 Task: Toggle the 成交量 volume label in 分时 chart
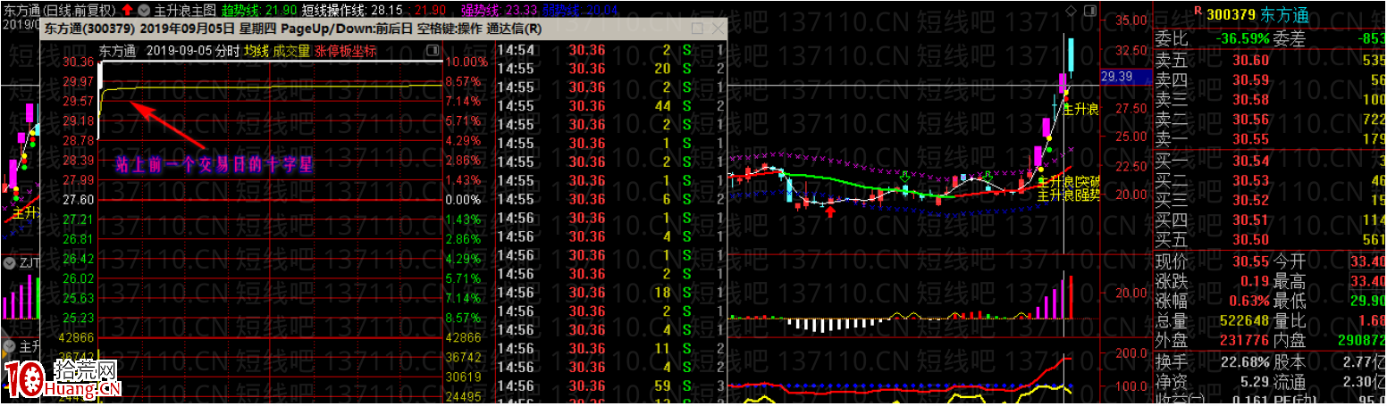tap(291, 51)
